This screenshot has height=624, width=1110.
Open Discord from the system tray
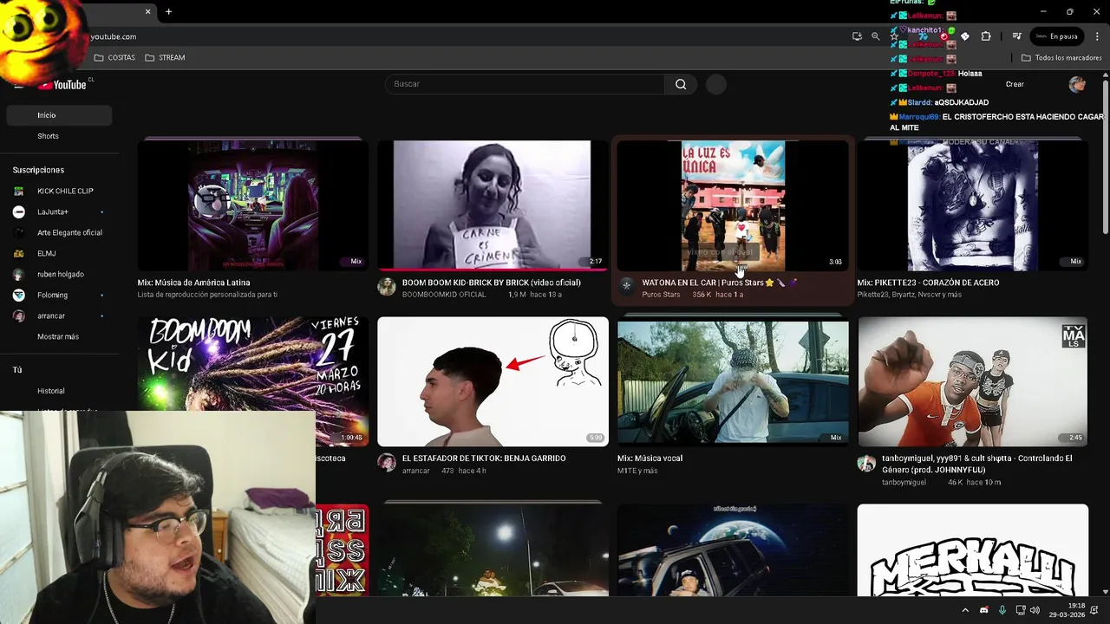[x=983, y=610]
